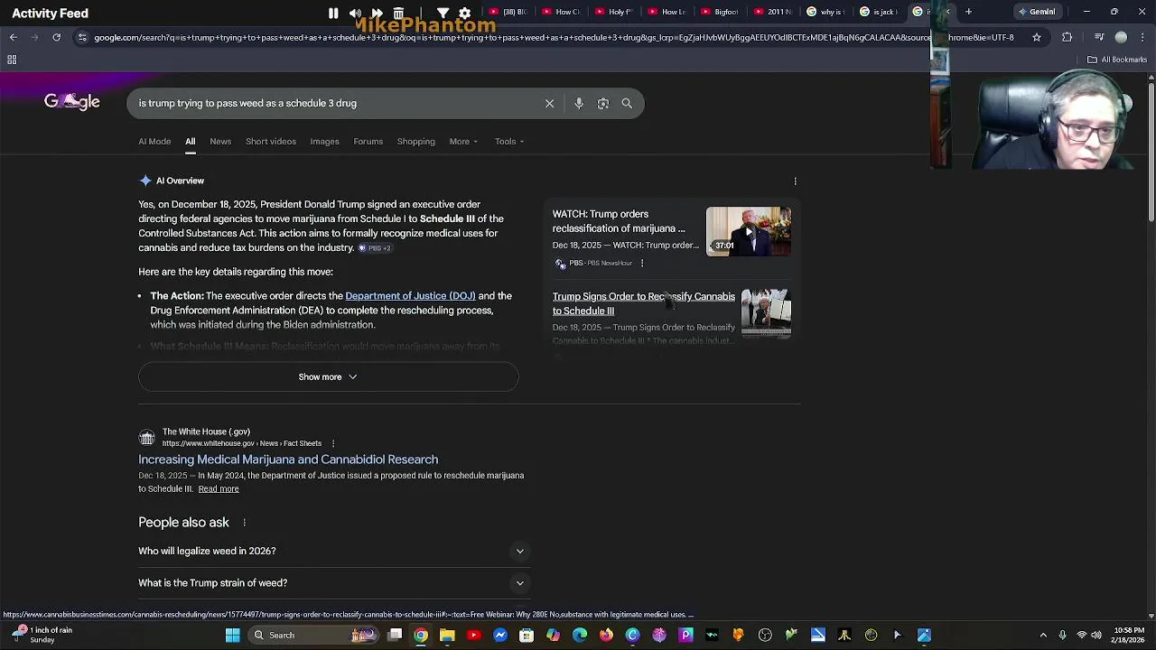Open 'Trump Signs Order to Reclassify Cannabis' article
This screenshot has width=1156, height=650.
point(644,303)
